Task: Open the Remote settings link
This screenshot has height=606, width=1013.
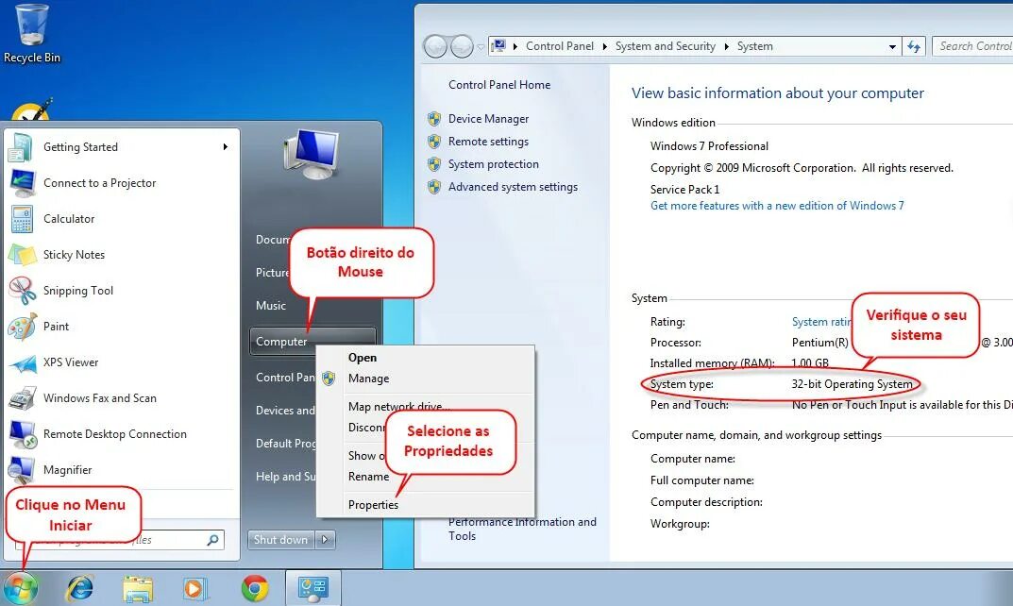Action: [488, 142]
